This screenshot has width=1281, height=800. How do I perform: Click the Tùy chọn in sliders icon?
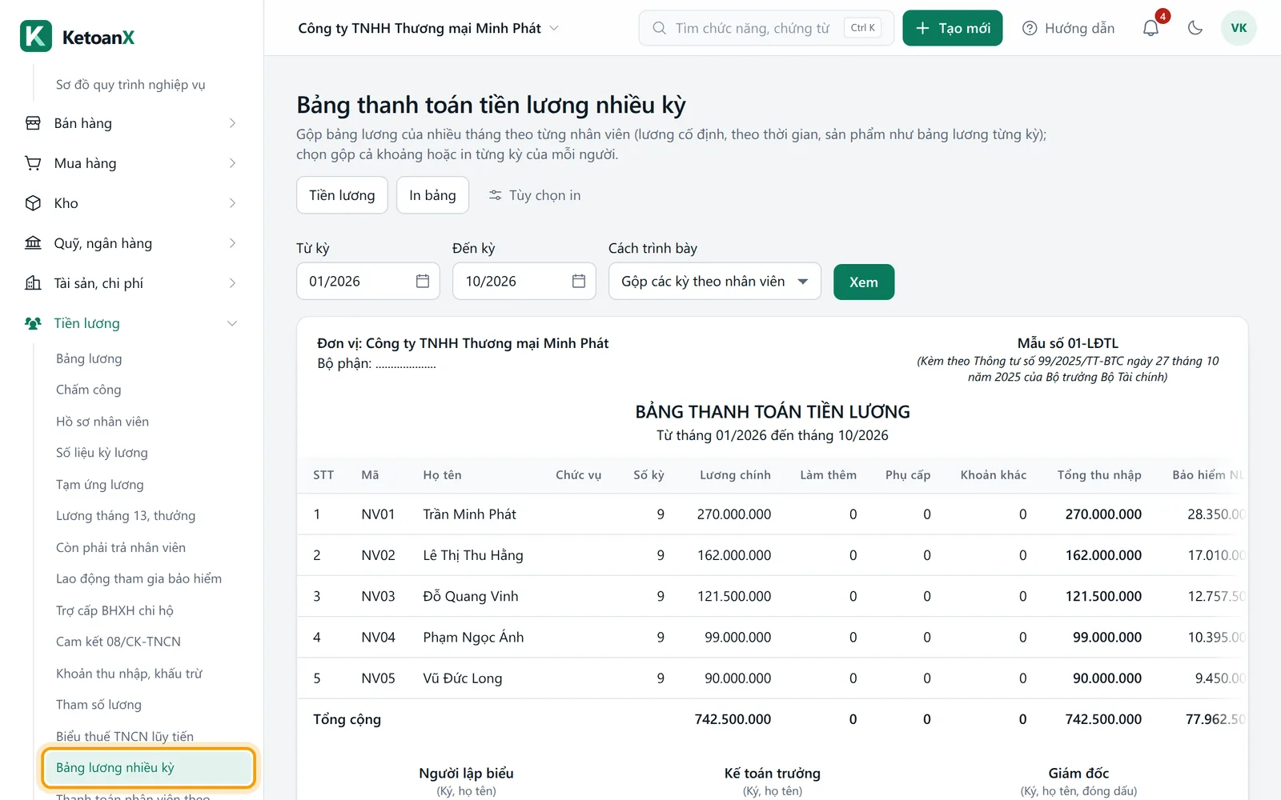[x=496, y=195]
